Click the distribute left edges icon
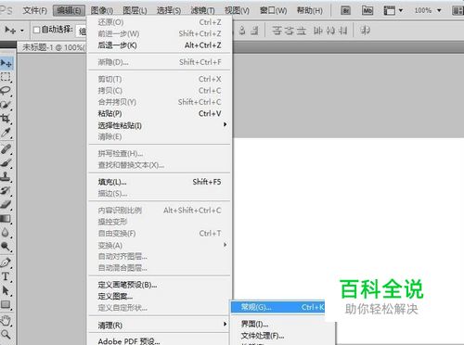Image resolution: width=464 pixels, height=345 pixels. click(317, 31)
